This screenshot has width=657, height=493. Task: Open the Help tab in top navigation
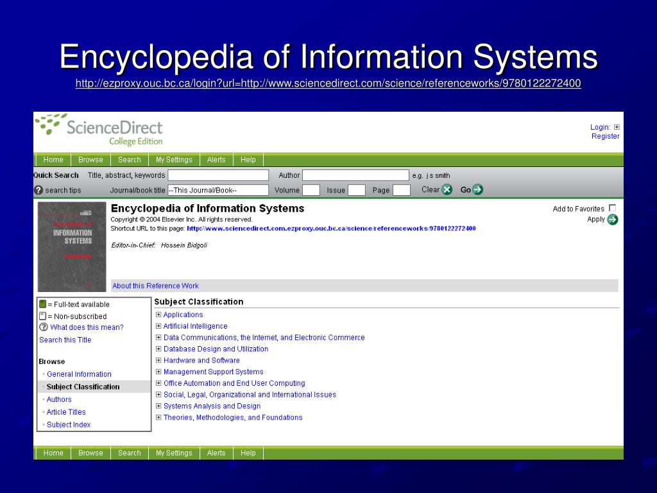point(248,160)
